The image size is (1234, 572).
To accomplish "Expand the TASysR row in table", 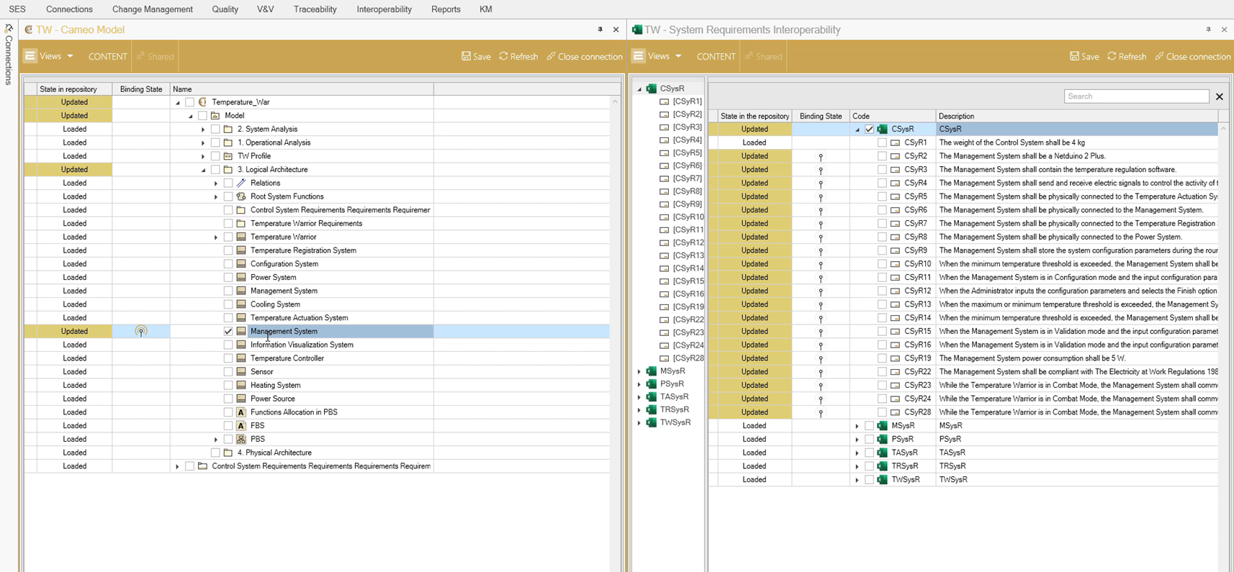I will click(857, 453).
